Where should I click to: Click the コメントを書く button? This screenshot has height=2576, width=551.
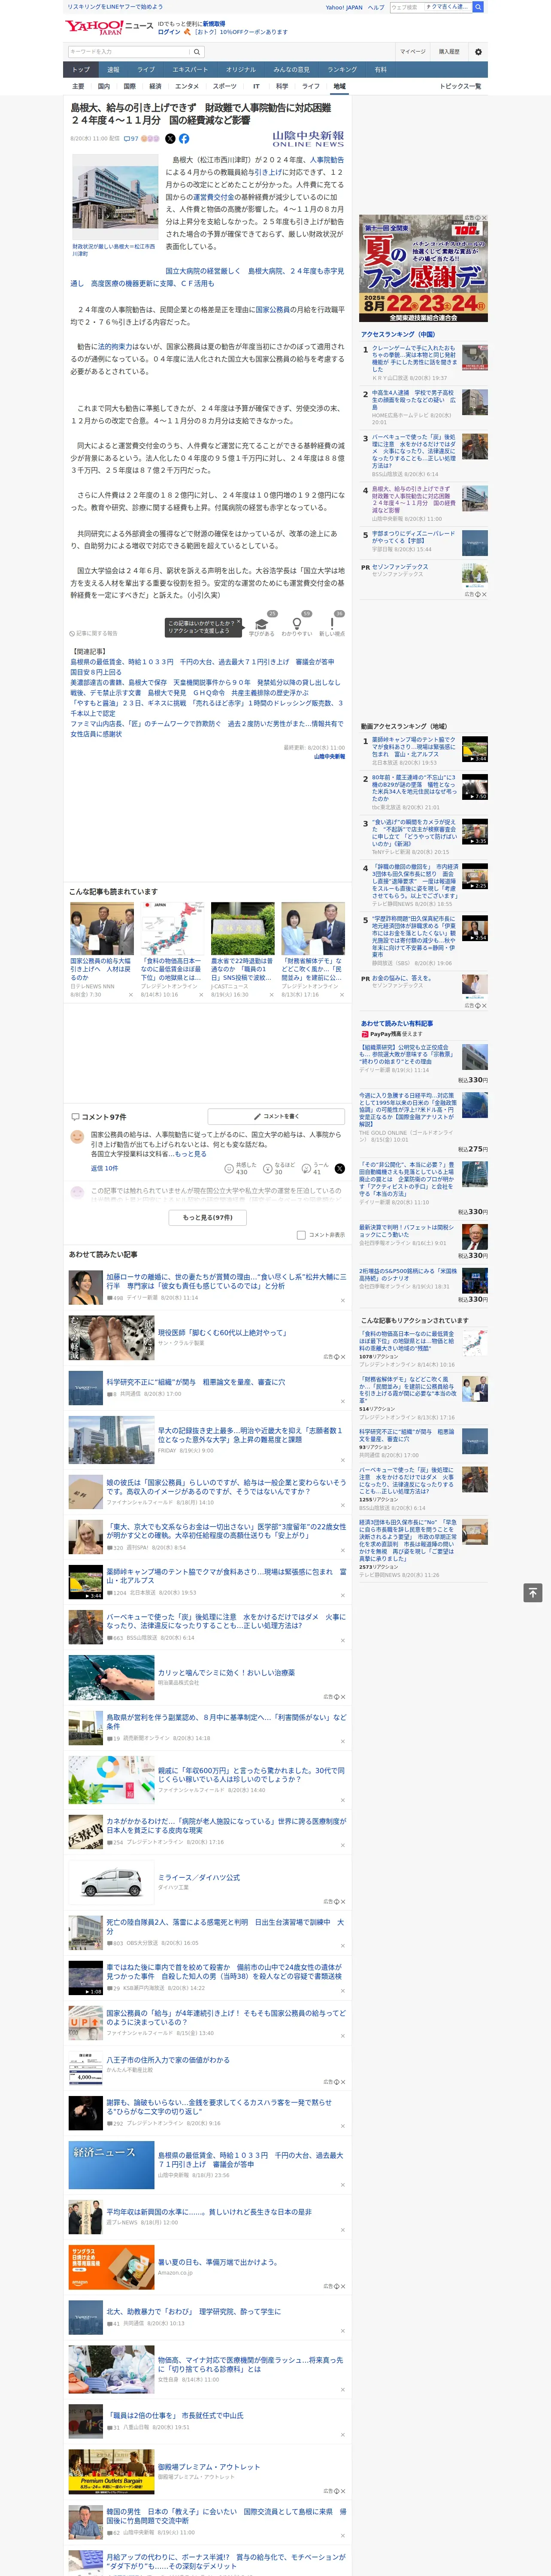276,1116
